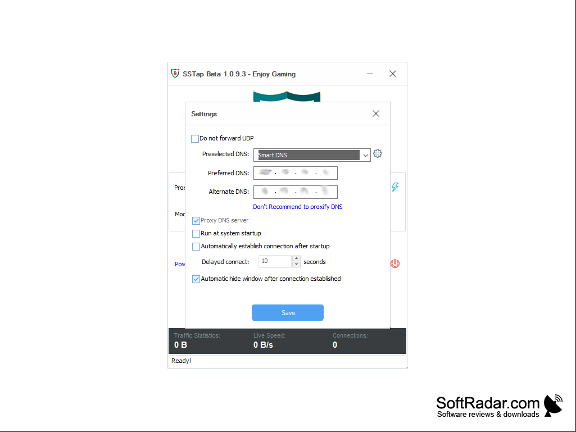Check Automatically establish connection after startup
Image resolution: width=576 pixels, height=432 pixels.
point(196,247)
